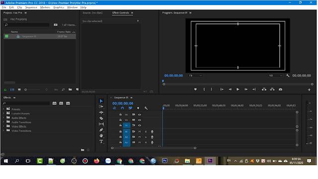Click Mark Out button in Program monitor
318x179 pixels.
[x=211, y=89]
